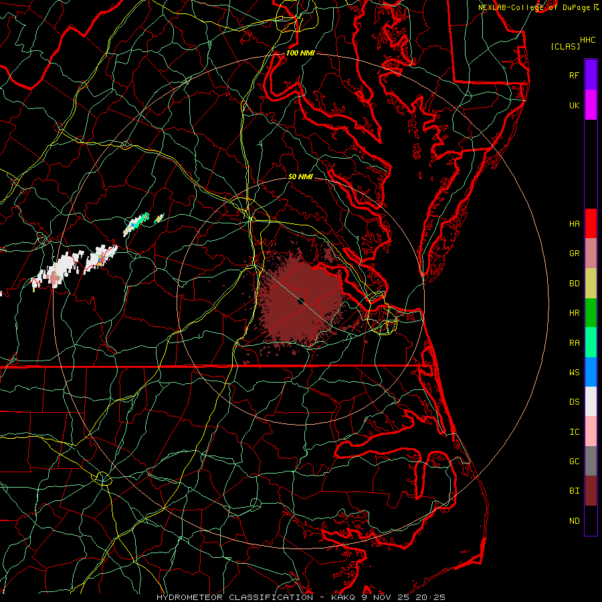
Task: Click the "DS" legend label
Action: click(574, 401)
